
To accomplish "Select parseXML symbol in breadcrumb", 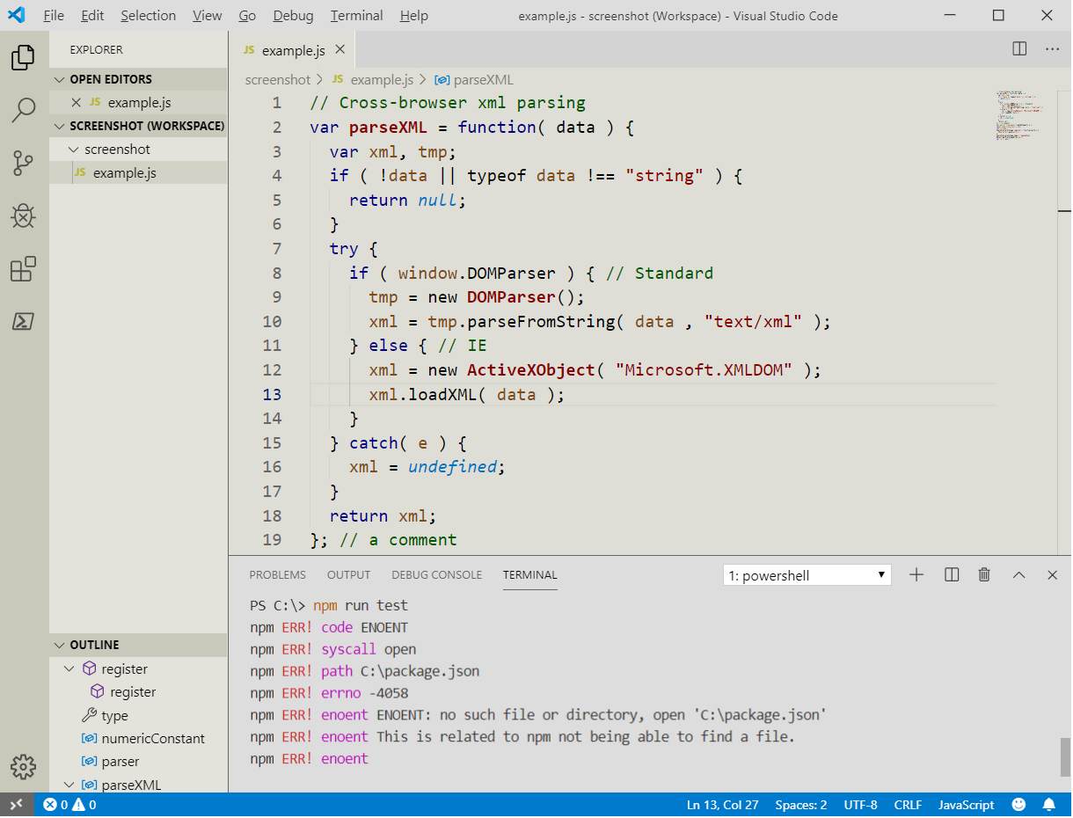I will [474, 80].
